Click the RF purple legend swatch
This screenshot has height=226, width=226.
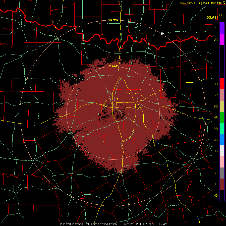222,28
